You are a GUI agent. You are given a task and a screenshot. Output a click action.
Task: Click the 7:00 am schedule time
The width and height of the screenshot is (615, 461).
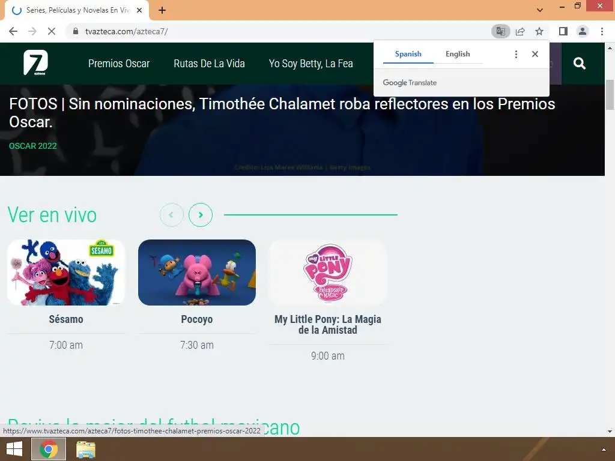click(66, 345)
